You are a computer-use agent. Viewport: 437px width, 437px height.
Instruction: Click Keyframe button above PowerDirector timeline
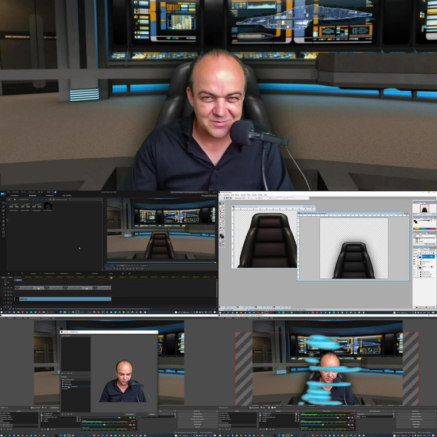[95, 273]
